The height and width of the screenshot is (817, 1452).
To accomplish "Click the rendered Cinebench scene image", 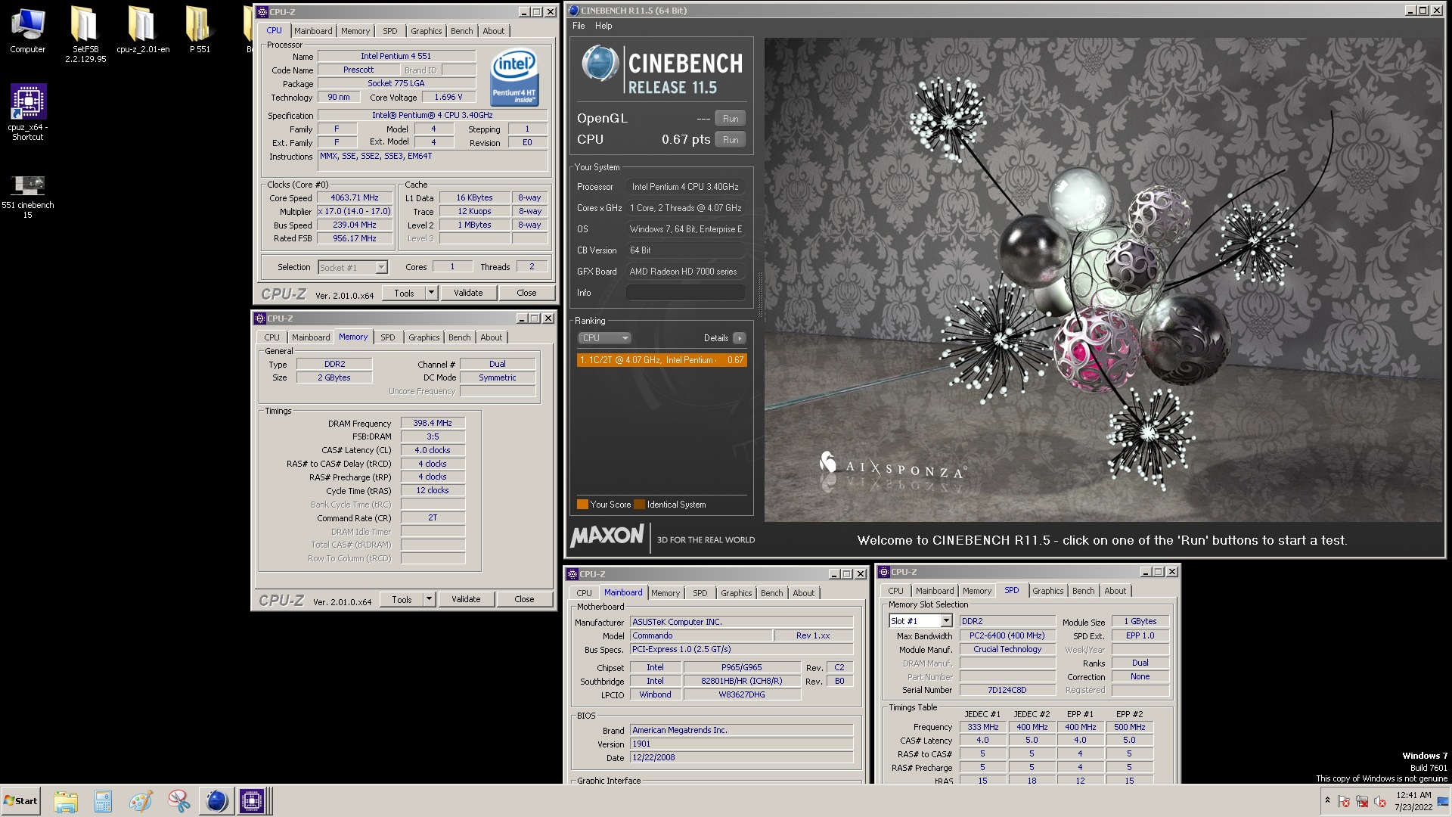I will pyautogui.click(x=1103, y=280).
